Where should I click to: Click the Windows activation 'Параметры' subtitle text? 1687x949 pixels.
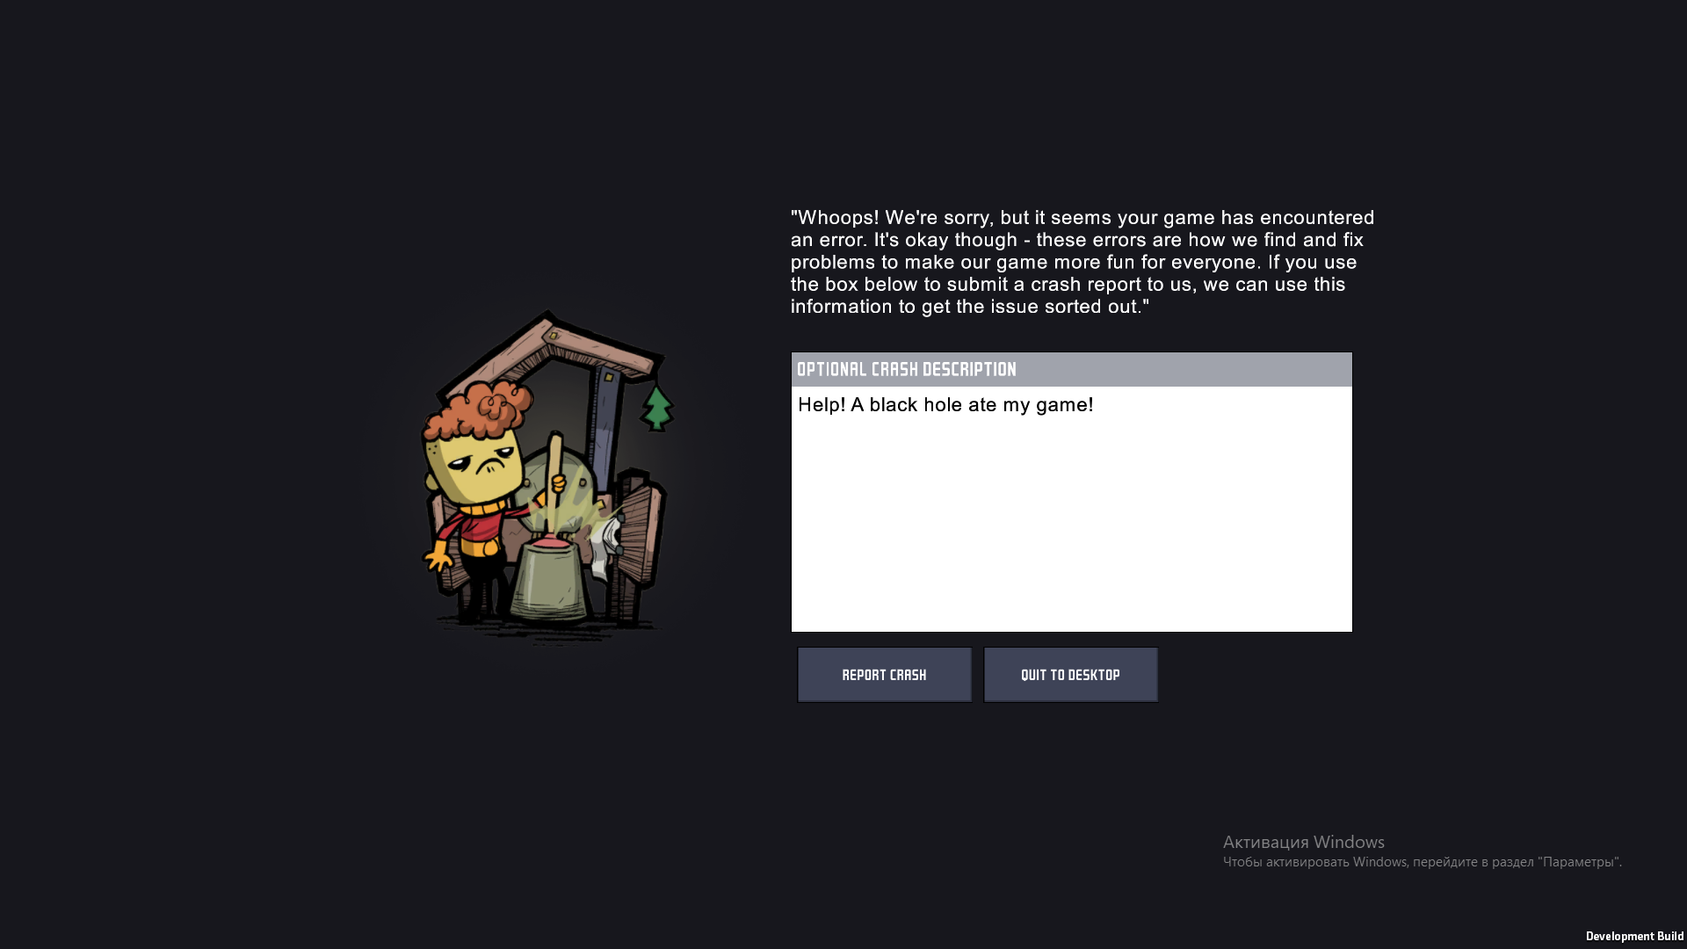[1423, 862]
